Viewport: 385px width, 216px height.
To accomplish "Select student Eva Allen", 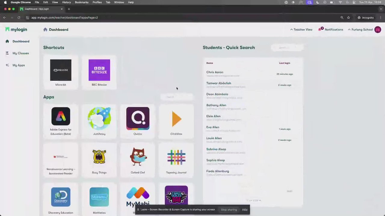I will 213,127.
